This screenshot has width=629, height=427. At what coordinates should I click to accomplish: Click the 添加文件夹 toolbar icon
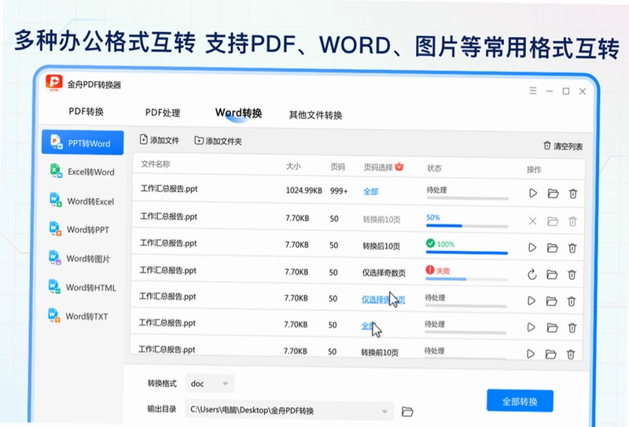(199, 140)
